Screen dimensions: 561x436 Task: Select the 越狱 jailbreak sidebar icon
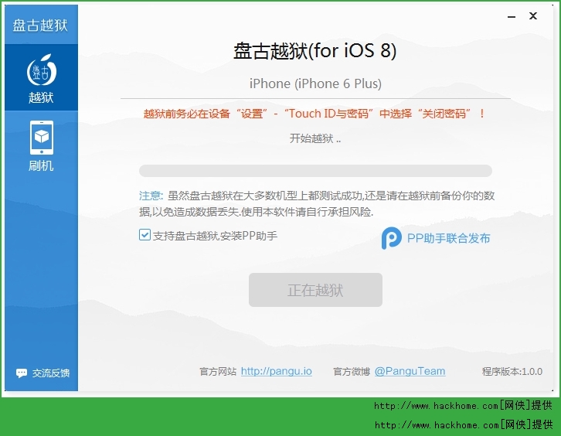coord(41,77)
